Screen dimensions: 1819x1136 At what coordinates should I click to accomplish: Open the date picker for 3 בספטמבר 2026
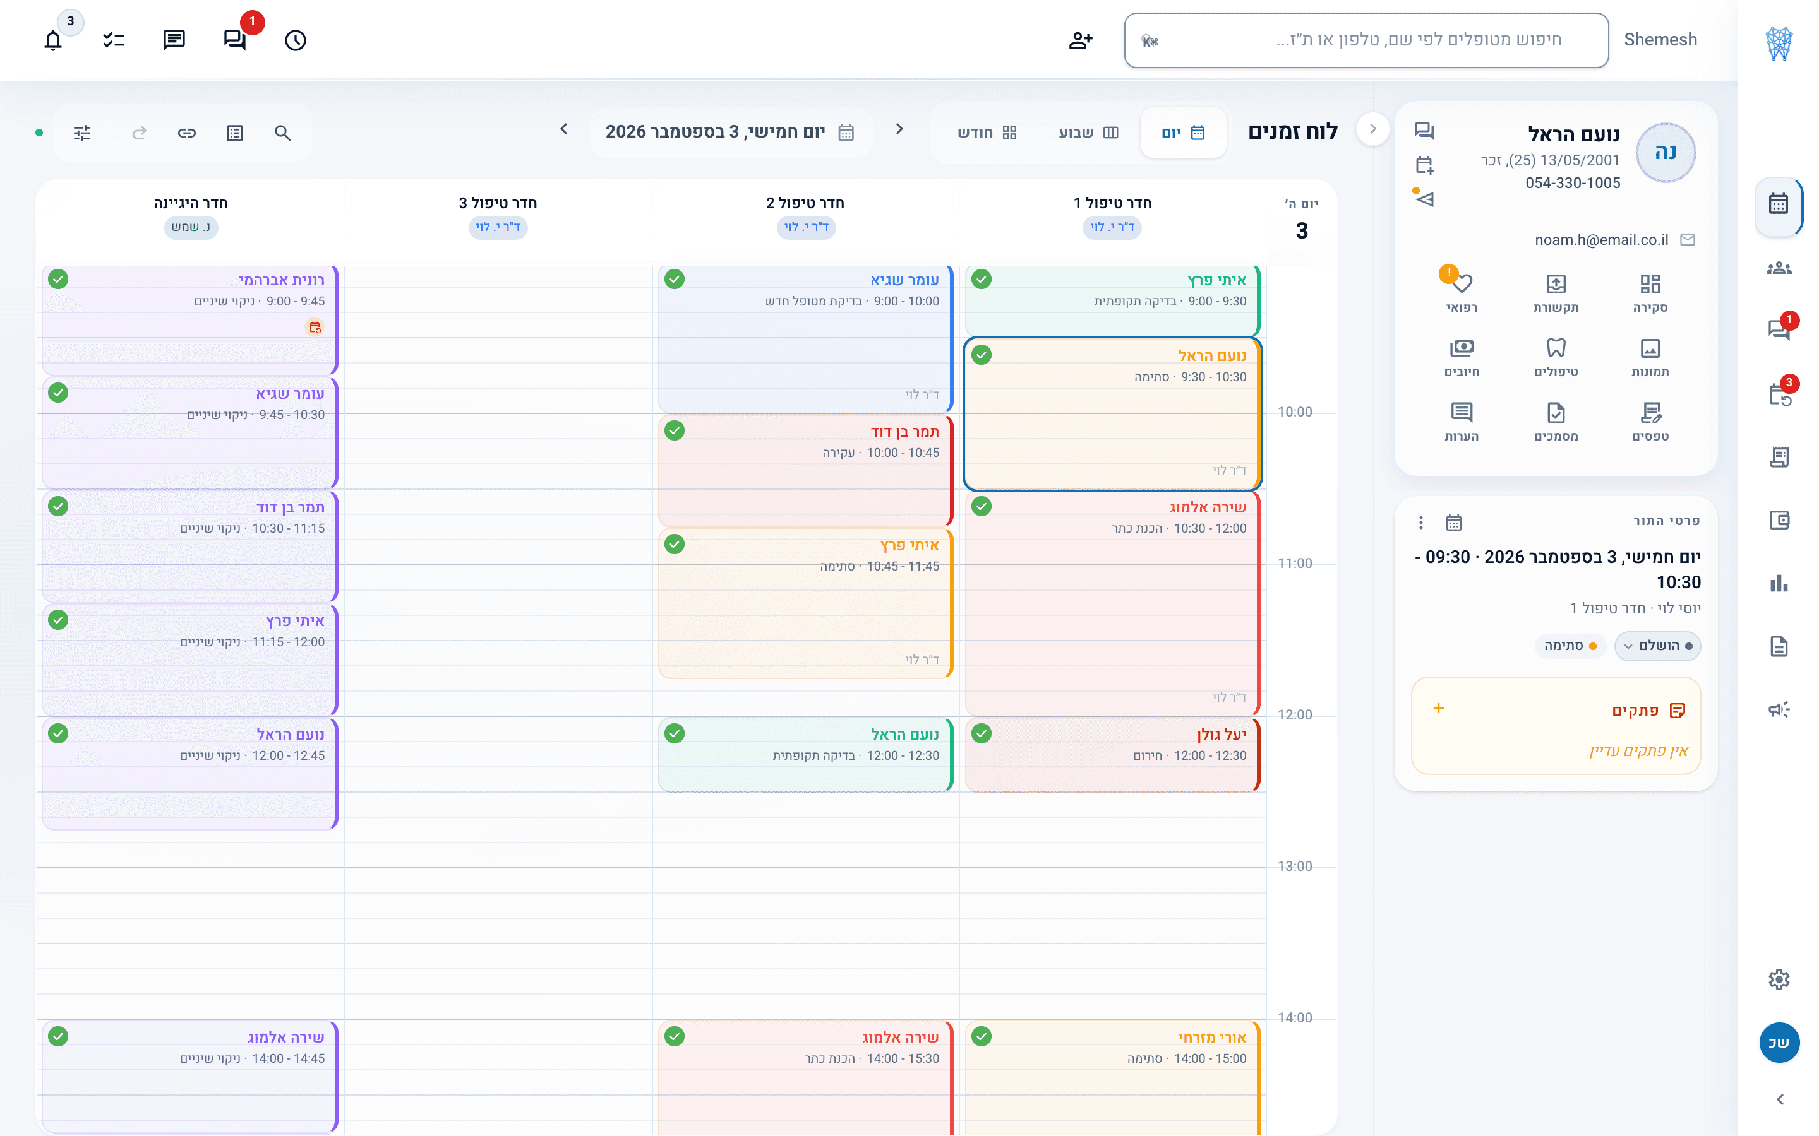[730, 133]
